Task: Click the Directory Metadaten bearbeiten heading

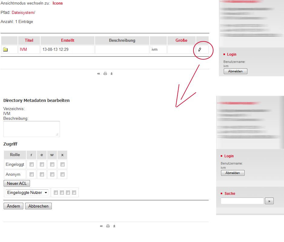Action: coord(36,100)
